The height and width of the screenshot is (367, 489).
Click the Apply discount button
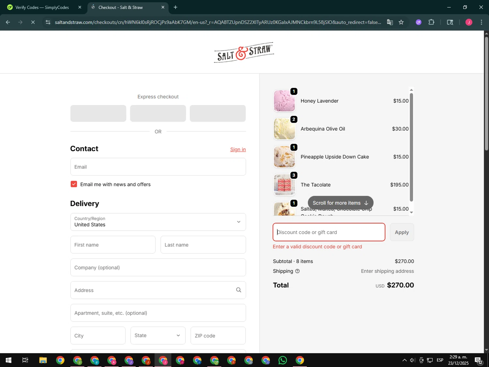pos(402,232)
